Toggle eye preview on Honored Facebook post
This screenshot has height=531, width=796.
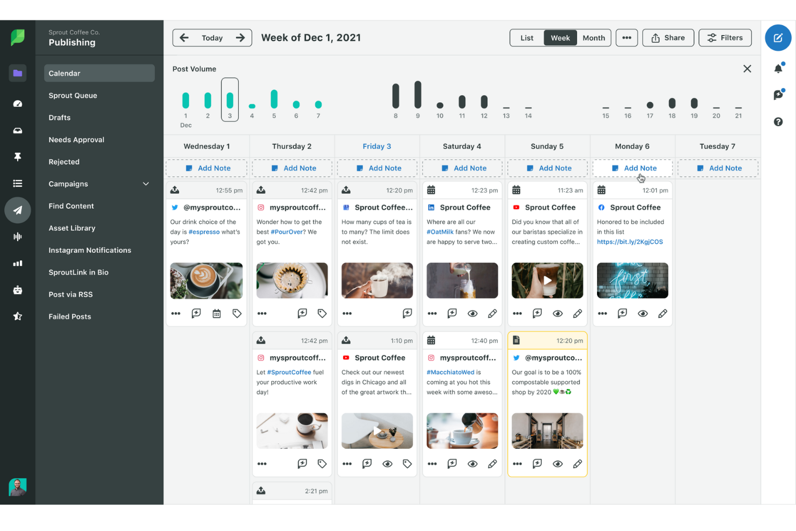tap(643, 313)
